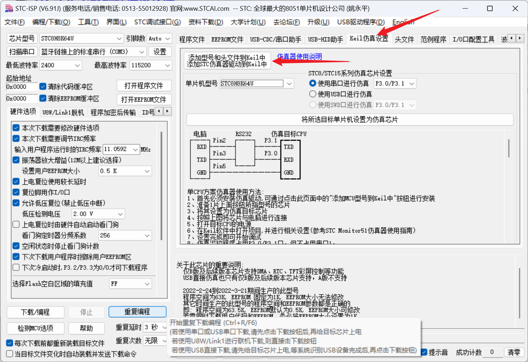The width and height of the screenshot is (528, 362).
Task: Toggle 清除EEPROM缓冲区 checkbox
Action: (x=43, y=98)
